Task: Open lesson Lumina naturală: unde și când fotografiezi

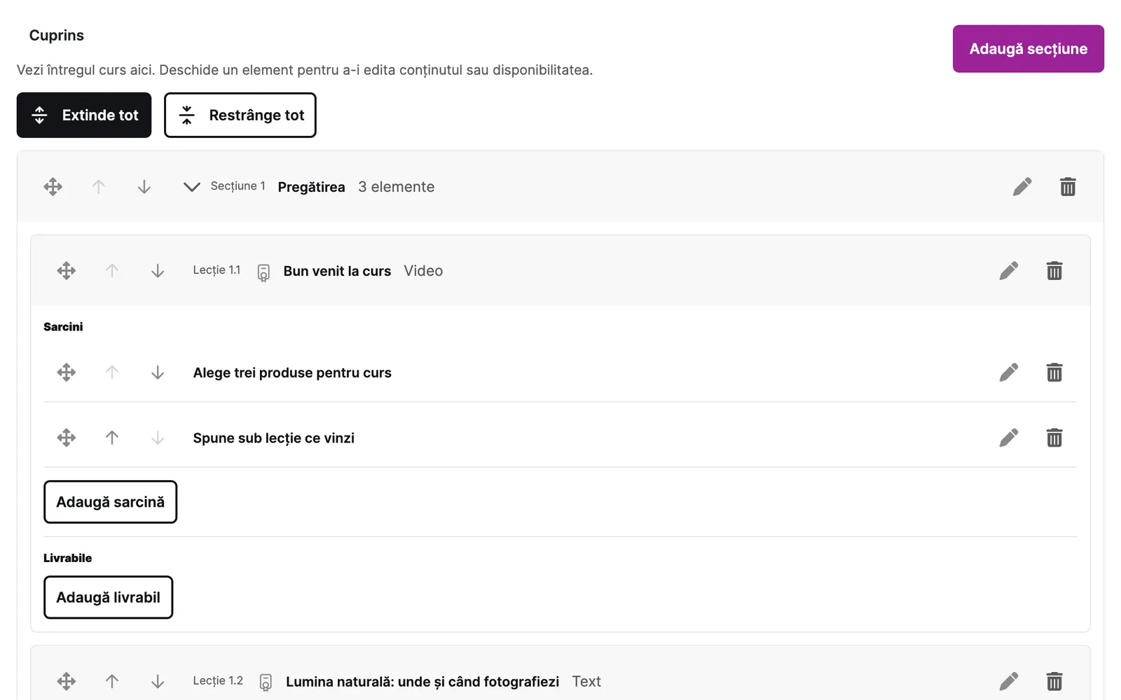Action: 422,681
